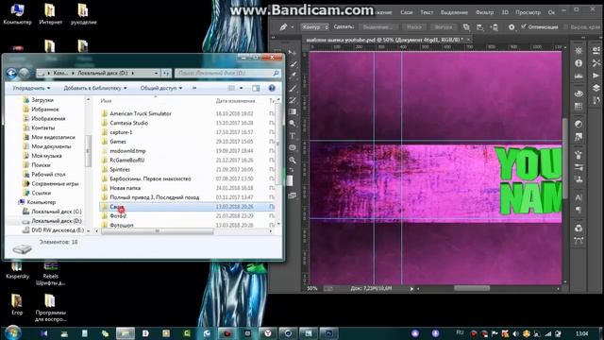The image size is (604, 340).
Task: Open the Adjustments circle panel icon
Action: pos(579,124)
